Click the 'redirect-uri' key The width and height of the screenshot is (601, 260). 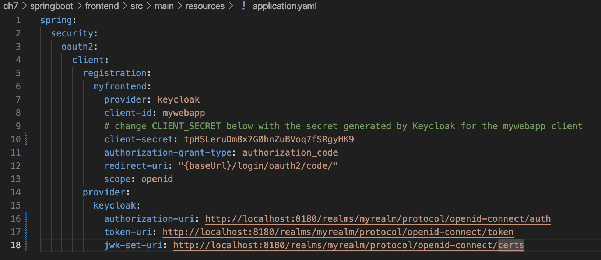pyautogui.click(x=136, y=166)
